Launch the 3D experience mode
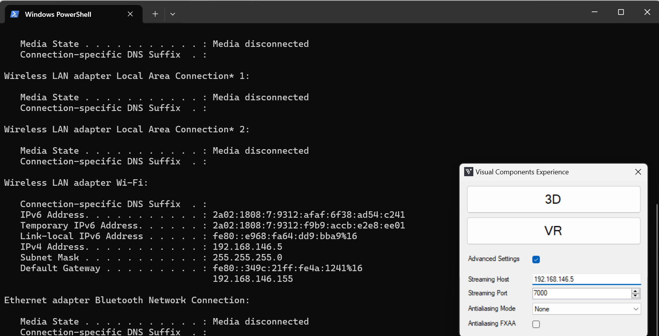 pos(554,199)
